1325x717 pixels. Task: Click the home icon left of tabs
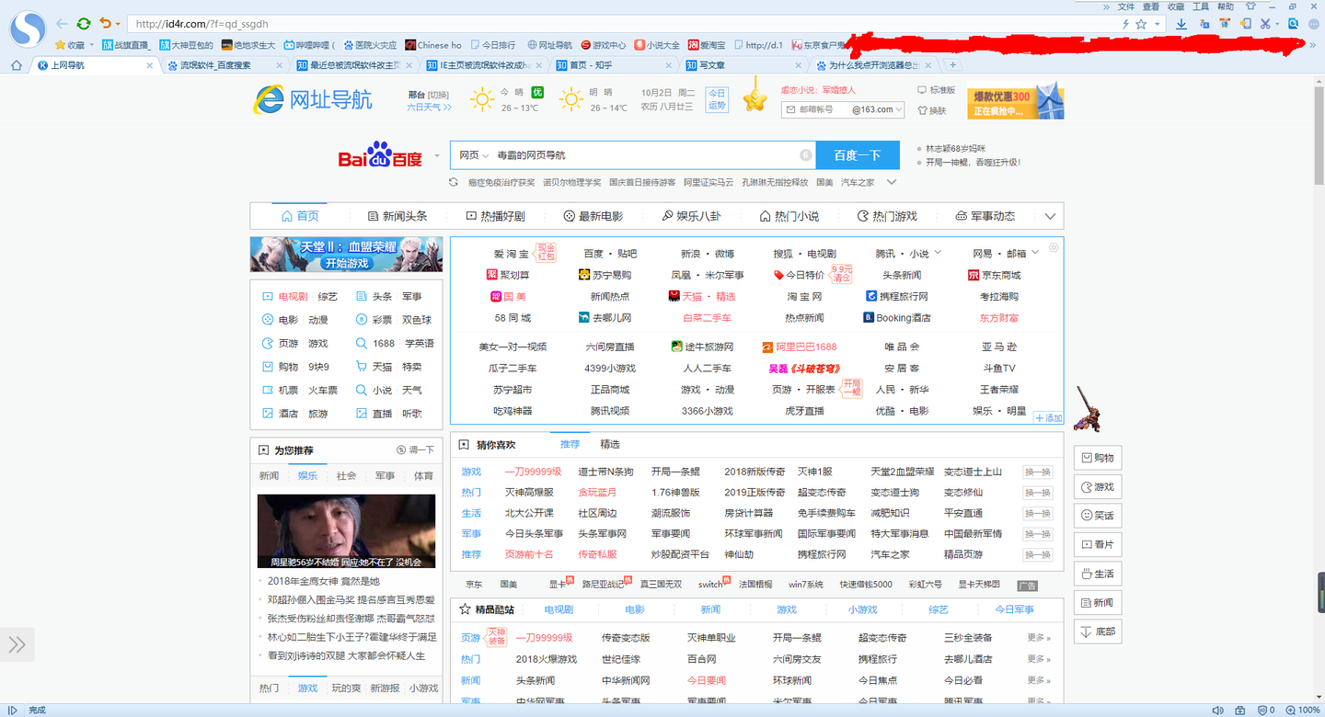click(x=16, y=65)
